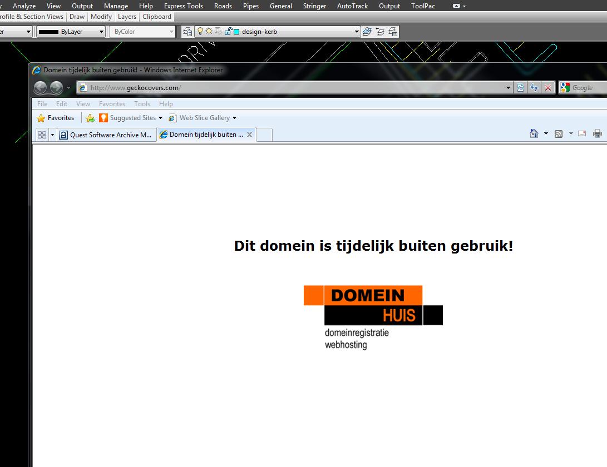Click New Tab blank button
Image resolution: width=607 pixels, height=467 pixels.
[x=264, y=135]
